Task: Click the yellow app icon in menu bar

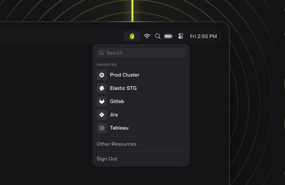Action: coord(132,36)
